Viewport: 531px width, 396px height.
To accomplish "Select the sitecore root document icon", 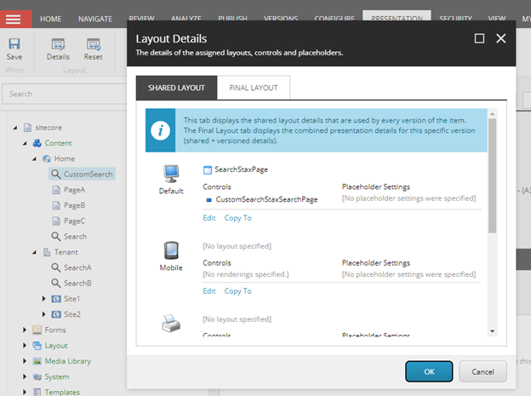I will [28, 128].
